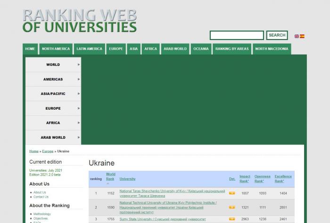Screen dimensions: 330x223
Task: Open the ASIA tab
Action: click(x=133, y=49)
